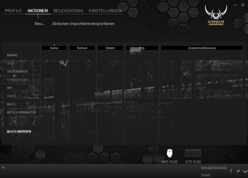Open the Beleuchtung tab
This screenshot has width=248, height=178.
tap(68, 11)
